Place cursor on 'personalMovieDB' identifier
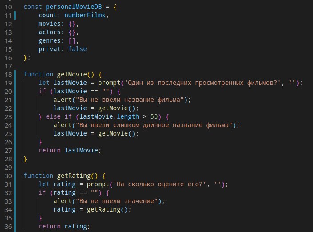This screenshot has width=313, height=232. 74,7
